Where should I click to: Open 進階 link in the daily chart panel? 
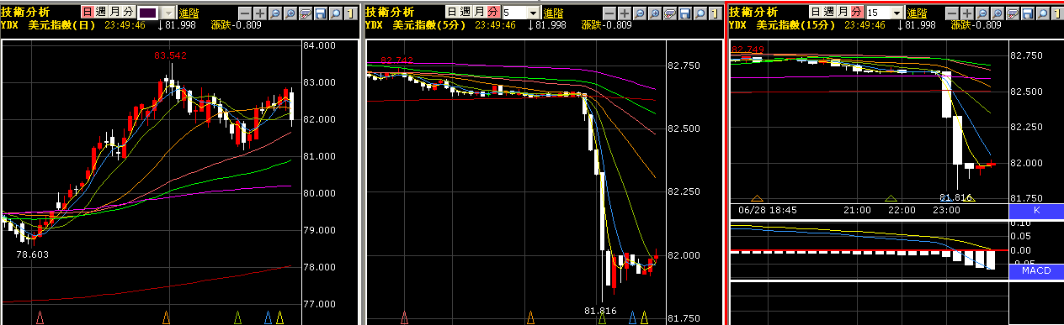[x=189, y=13]
